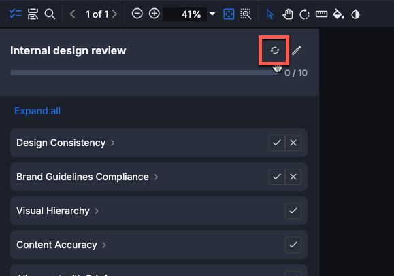Toggle the checklist panel icon
The image size is (394, 276).
tap(16, 14)
